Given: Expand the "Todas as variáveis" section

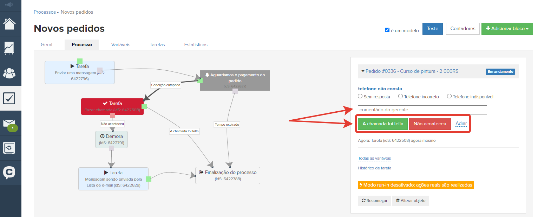Looking at the screenshot, I should [x=374, y=158].
